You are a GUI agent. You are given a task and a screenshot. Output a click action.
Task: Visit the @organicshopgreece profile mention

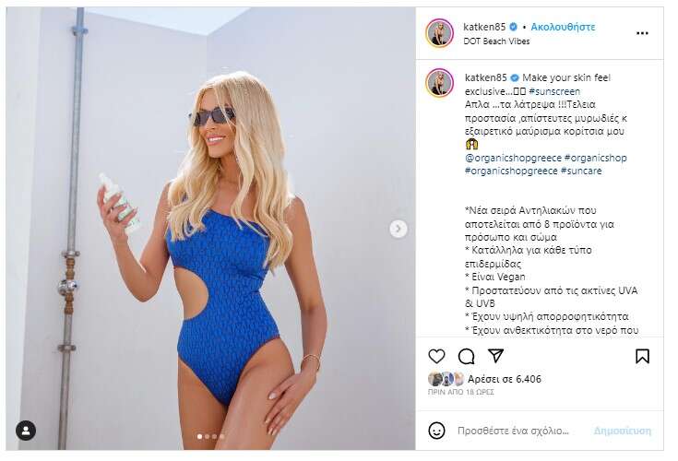[513, 159]
